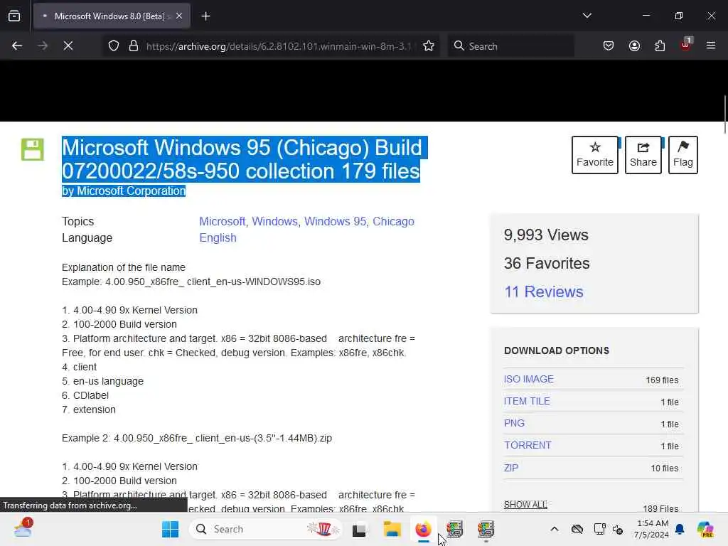Open the Chicago topic link

click(x=393, y=222)
